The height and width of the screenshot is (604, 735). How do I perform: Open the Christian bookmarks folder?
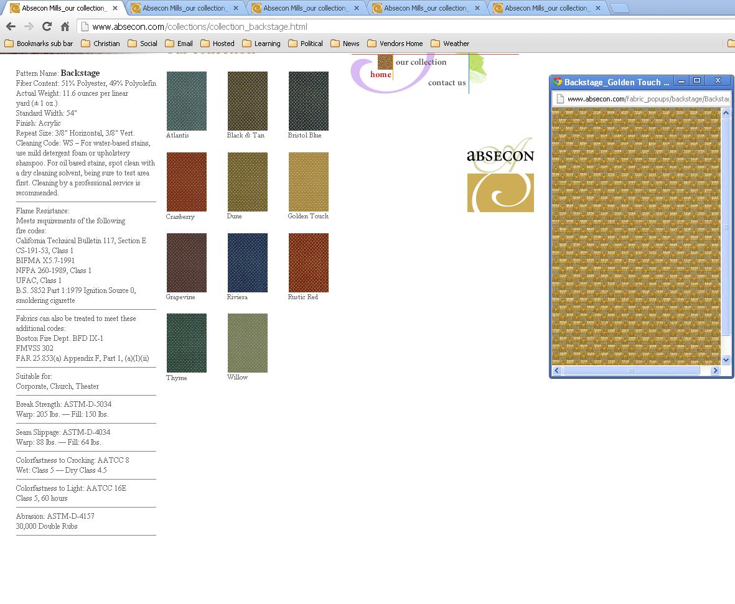coord(100,44)
